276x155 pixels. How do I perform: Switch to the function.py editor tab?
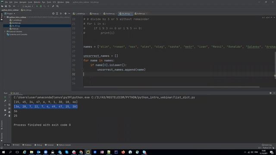(x=110, y=13)
